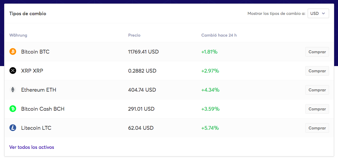This screenshot has height=161, width=338.
Task: Click the Ethereum diamond icon
Action: tap(13, 90)
